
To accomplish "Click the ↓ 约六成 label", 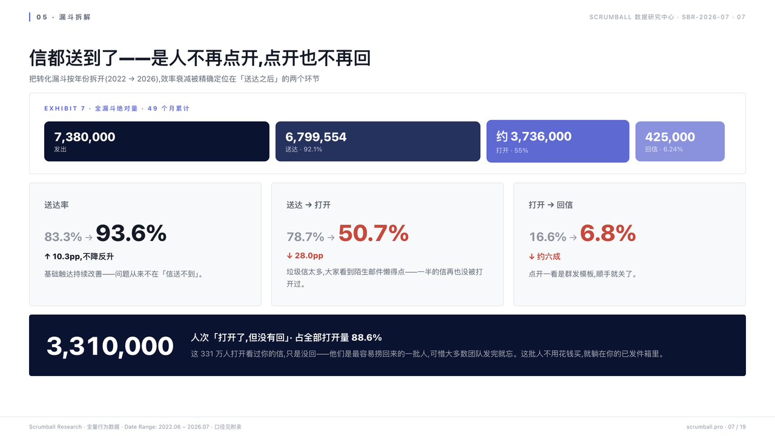I will (545, 257).
